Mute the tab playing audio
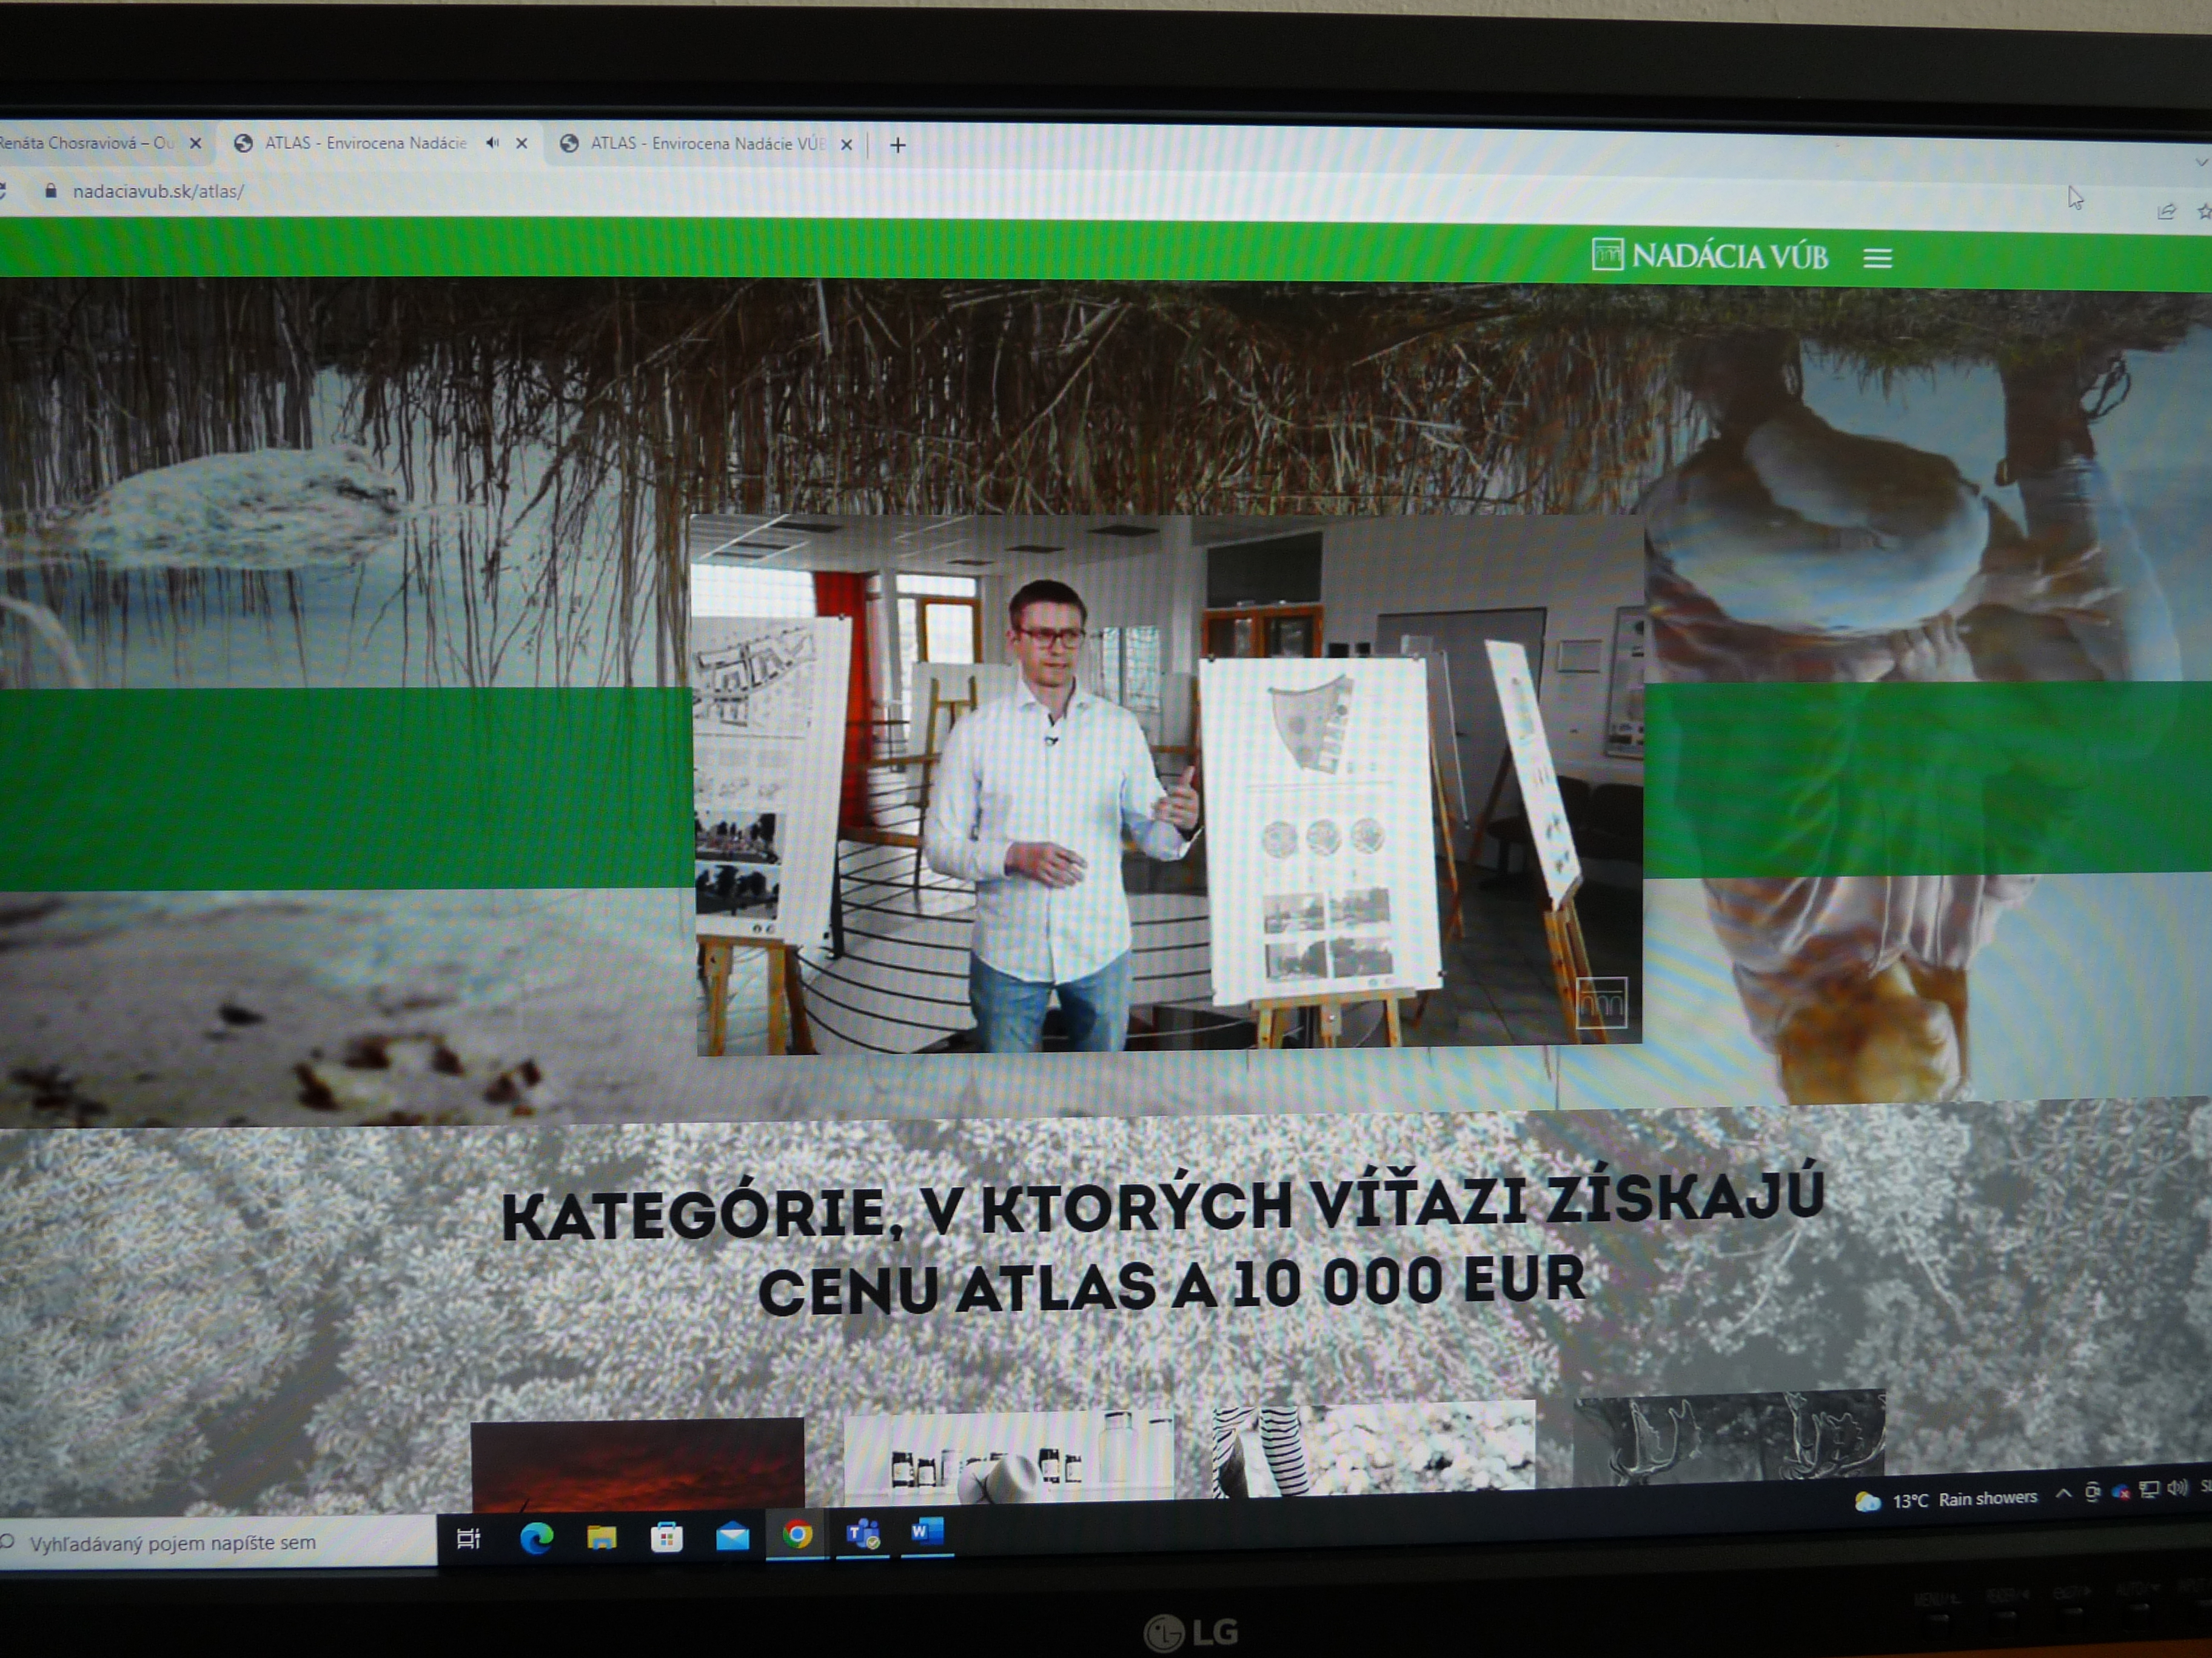The width and height of the screenshot is (2212, 1658). click(492, 143)
